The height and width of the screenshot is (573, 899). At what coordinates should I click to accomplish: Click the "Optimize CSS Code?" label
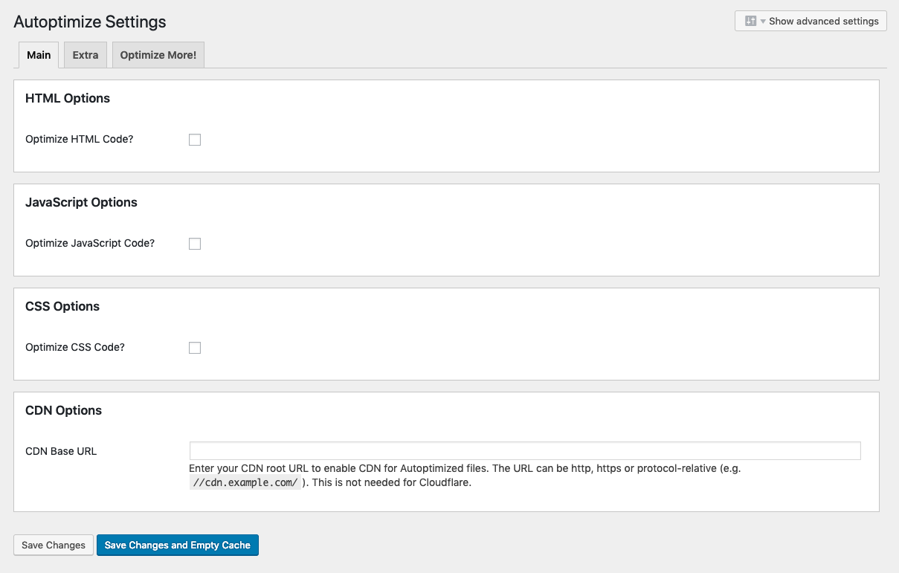[75, 347]
